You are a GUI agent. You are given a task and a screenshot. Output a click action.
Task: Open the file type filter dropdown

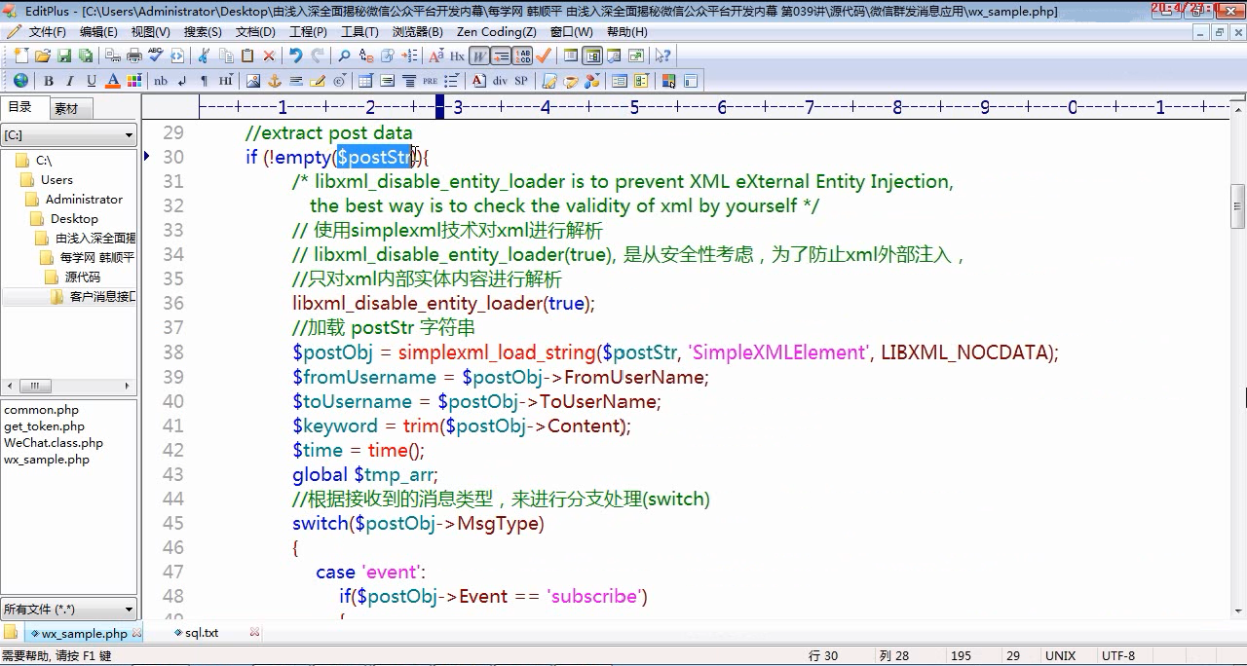(69, 610)
